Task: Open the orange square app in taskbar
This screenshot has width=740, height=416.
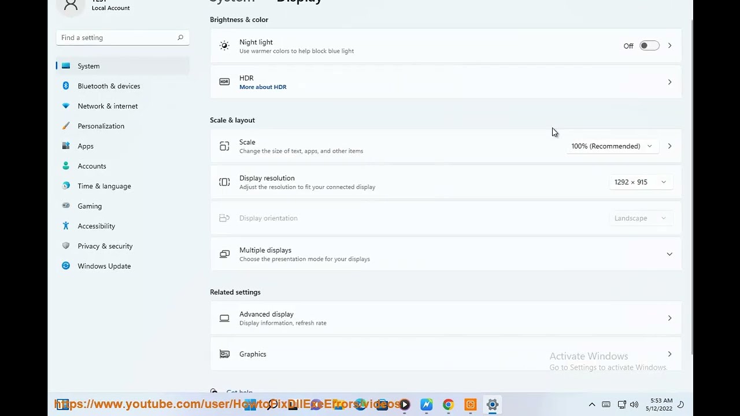Action: pos(470,405)
